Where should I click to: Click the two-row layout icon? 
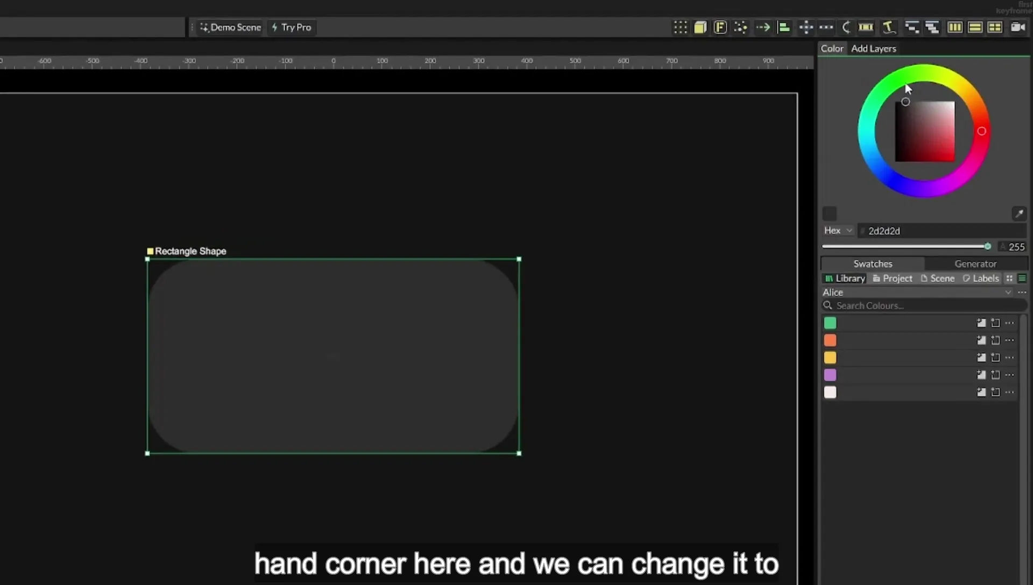[975, 27]
